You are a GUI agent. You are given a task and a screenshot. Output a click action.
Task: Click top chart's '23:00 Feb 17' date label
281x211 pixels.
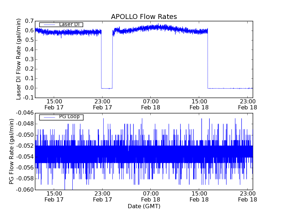click(102, 104)
